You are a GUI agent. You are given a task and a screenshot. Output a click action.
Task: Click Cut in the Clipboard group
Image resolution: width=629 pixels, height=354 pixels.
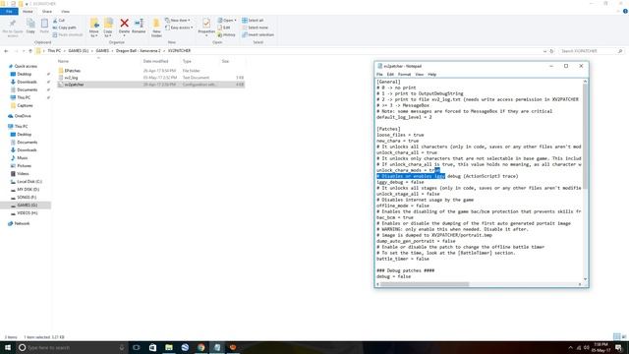coord(59,20)
